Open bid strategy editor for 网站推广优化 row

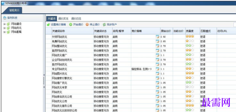(157, 83)
